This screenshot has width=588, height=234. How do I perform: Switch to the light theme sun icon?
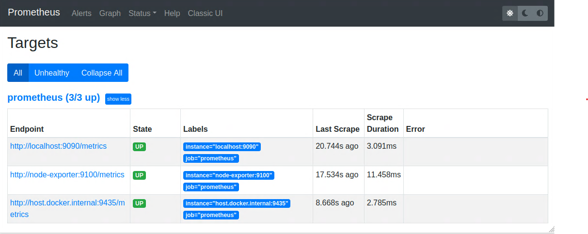pos(510,14)
